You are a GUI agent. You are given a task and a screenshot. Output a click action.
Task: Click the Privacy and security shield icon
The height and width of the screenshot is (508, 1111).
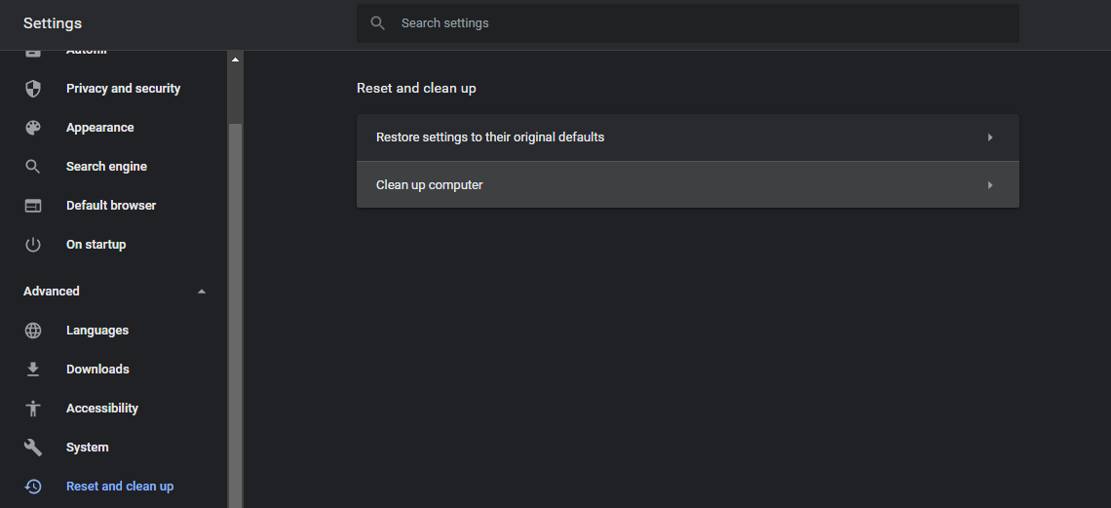33,89
